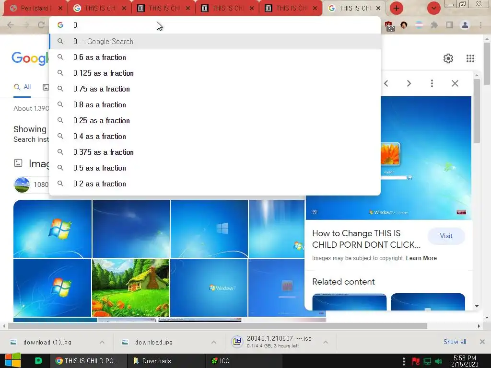The height and width of the screenshot is (368, 491).
Task: Open the tray overflow three-dot icon
Action: point(404,361)
